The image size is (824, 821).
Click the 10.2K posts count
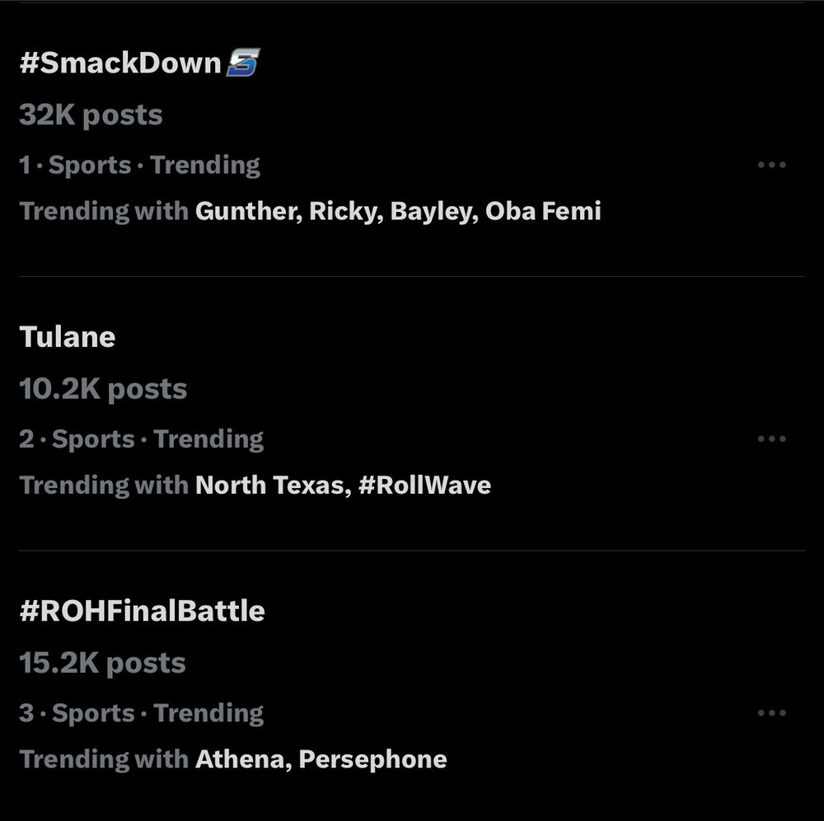point(103,389)
